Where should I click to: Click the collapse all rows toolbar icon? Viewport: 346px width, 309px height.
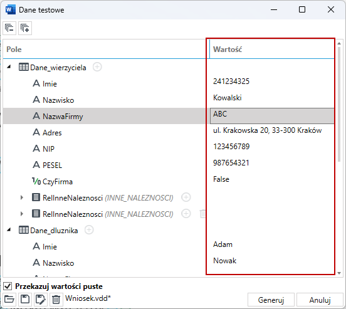tap(9, 28)
